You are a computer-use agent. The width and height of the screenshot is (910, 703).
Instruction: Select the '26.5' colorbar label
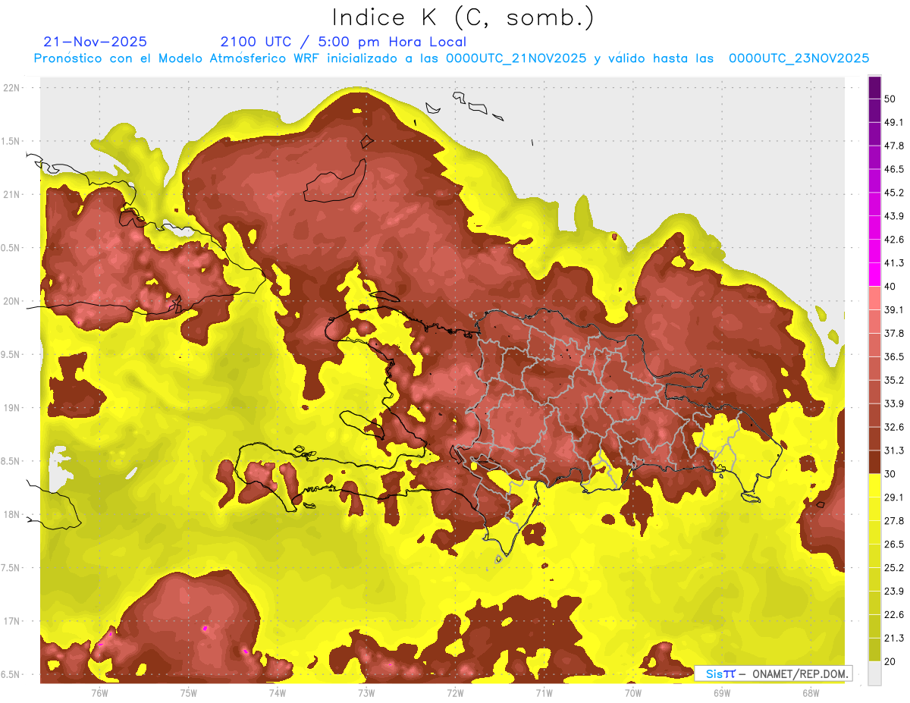[894, 544]
